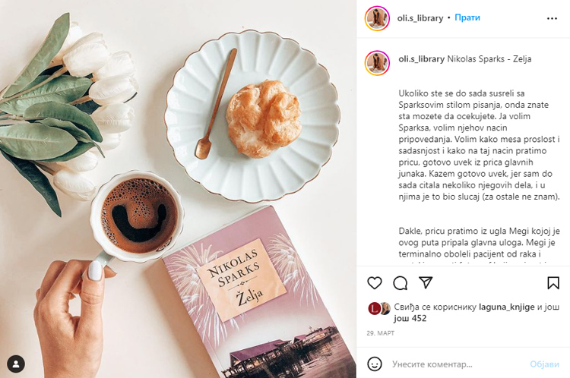This screenshot has width=570, height=378.
Task: Click the post photo of book and coffee
Action: 178,189
